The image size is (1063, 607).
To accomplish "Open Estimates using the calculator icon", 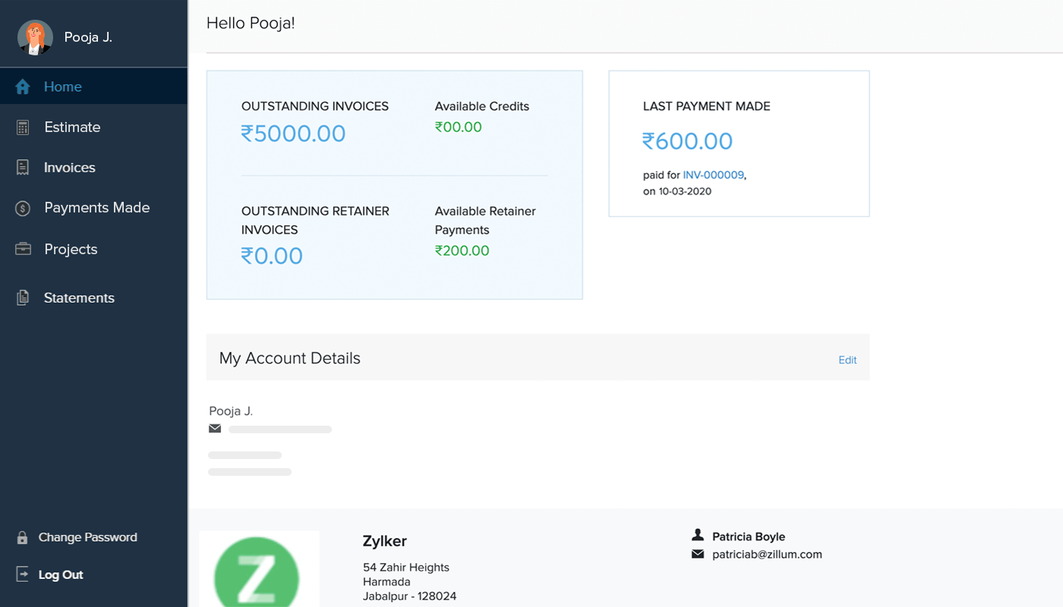I will [x=22, y=127].
